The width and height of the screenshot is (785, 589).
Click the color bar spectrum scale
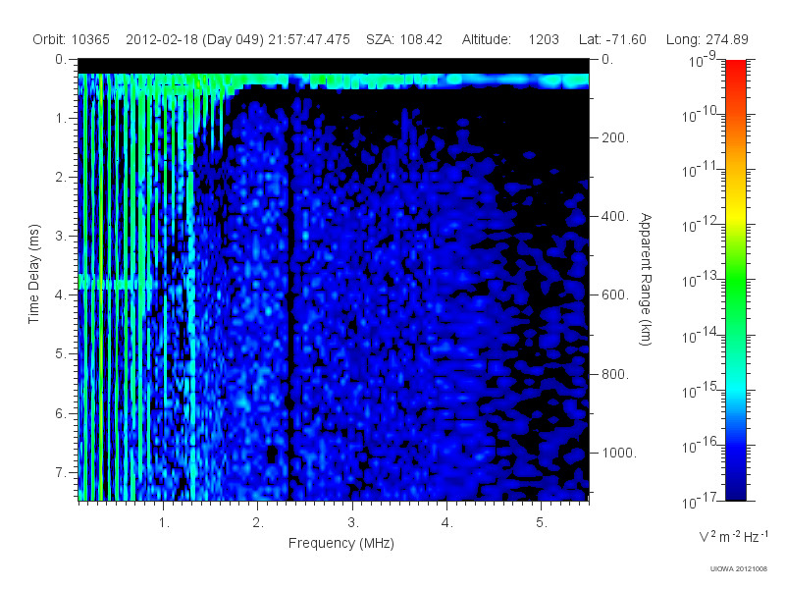[x=736, y=280]
